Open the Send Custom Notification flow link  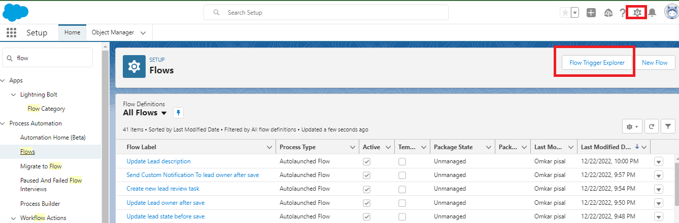pos(192,175)
